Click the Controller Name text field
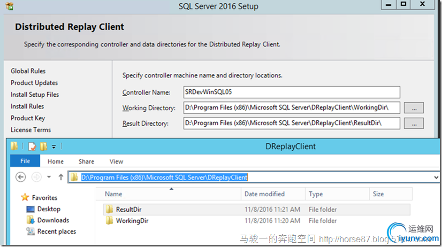Image resolution: width=442 pixels, height=247 pixels. (291, 92)
